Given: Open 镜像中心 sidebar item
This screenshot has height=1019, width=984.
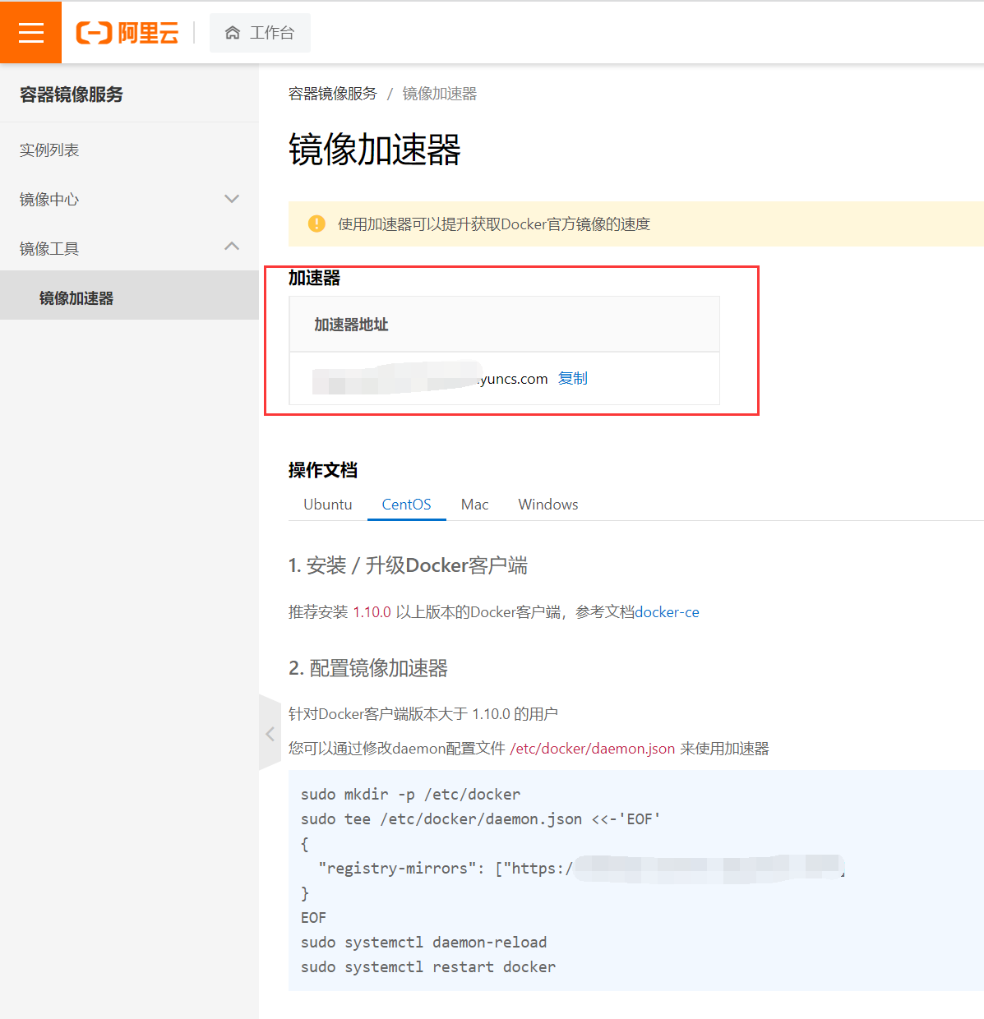Looking at the screenshot, I should click(x=49, y=200).
